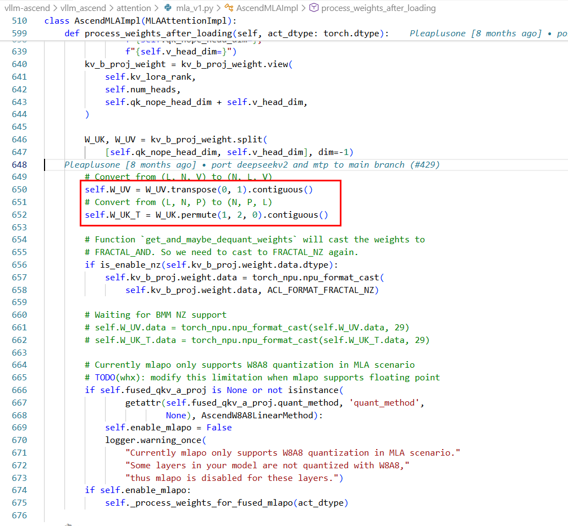568x526 pixels.
Task: Expand chevron after AscendMLAImpl breadcrumb
Action: (x=303, y=8)
